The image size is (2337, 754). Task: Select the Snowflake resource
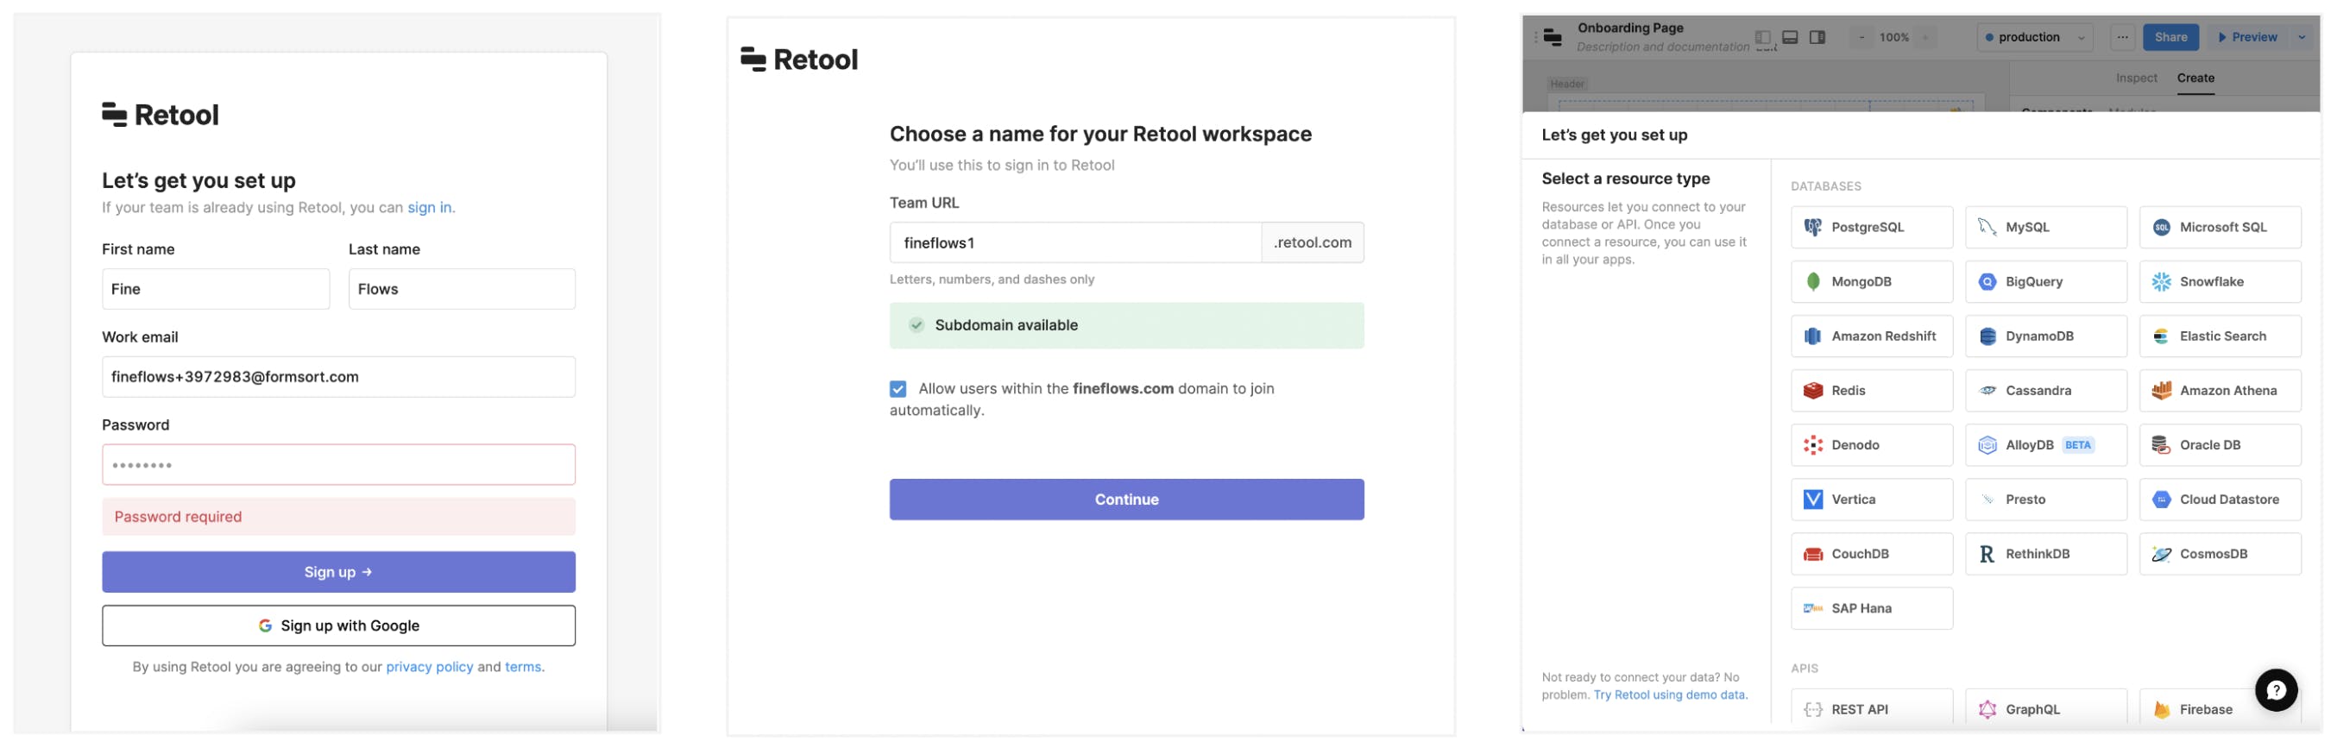[2219, 282]
